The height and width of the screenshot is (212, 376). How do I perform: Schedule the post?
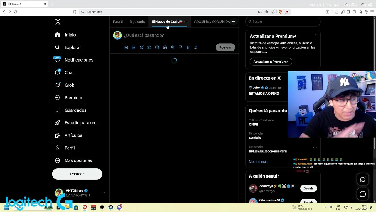165,47
